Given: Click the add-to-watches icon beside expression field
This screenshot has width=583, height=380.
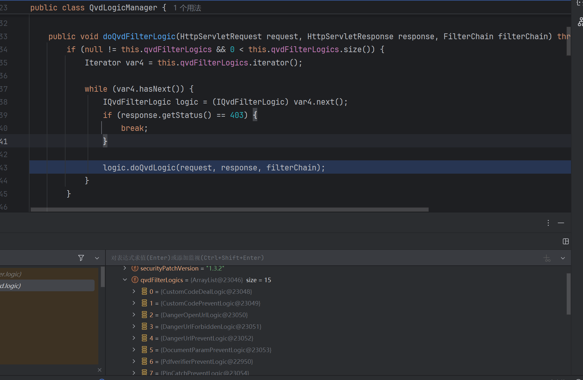Looking at the screenshot, I should [547, 258].
